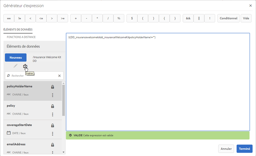Click the lock icon for policyHolderName

[x=53, y=87]
